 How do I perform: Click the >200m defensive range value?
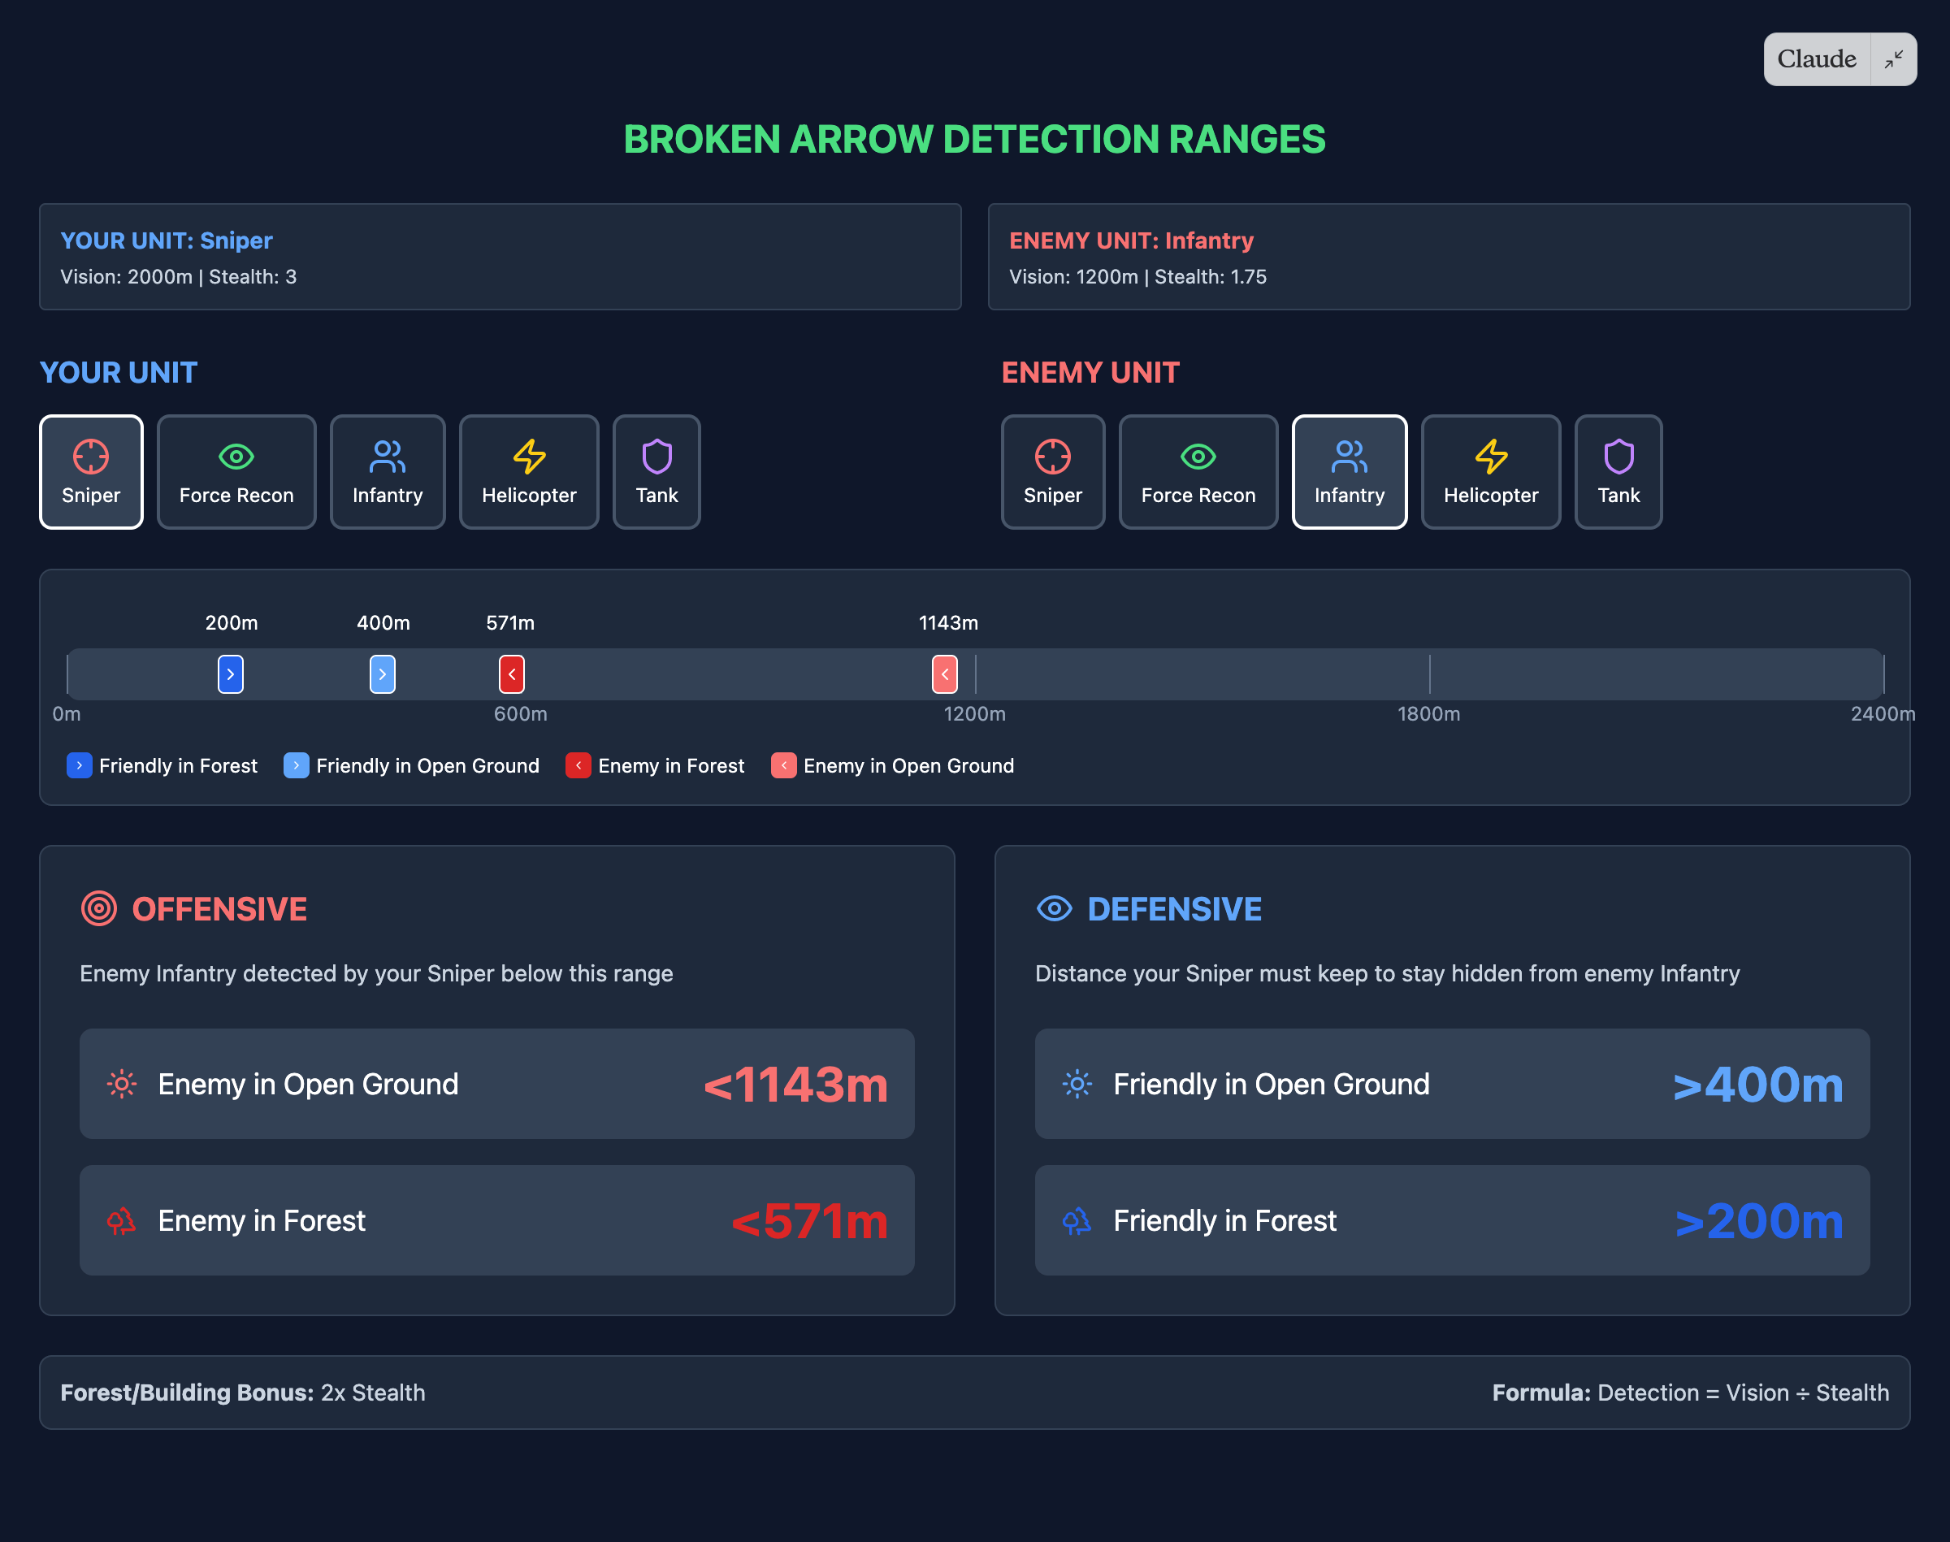point(1758,1222)
